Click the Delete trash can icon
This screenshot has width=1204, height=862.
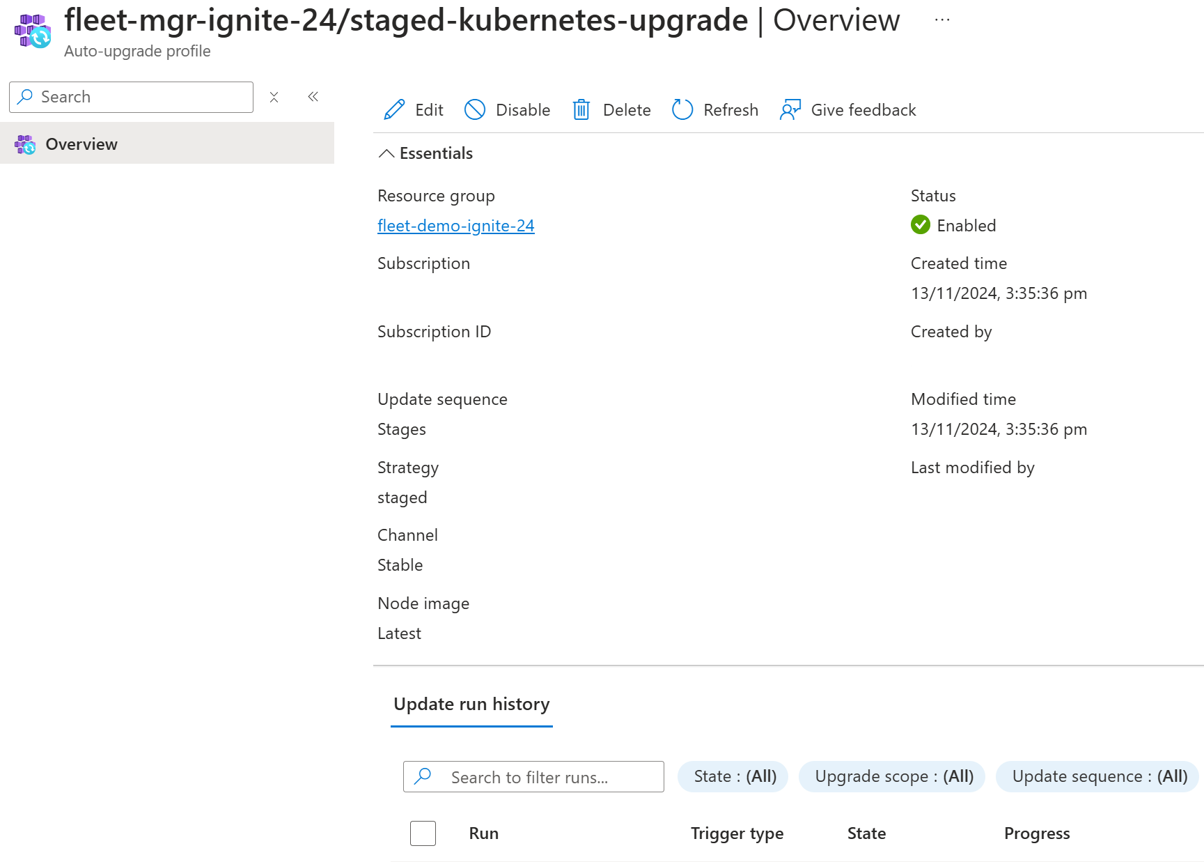pos(581,110)
